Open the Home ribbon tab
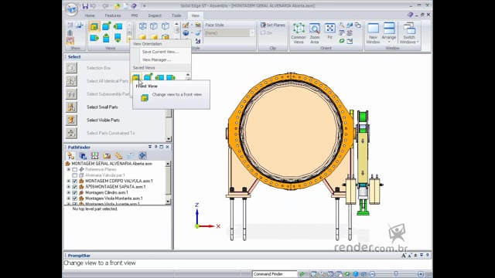The width and height of the screenshot is (495, 278). point(90,15)
